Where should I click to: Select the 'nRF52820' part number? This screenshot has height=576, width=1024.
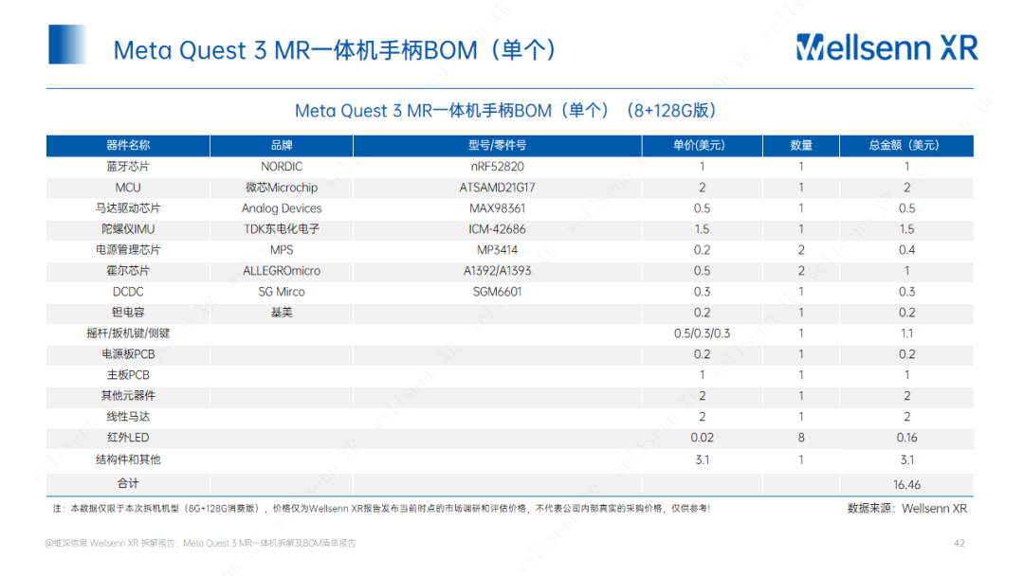(497, 167)
